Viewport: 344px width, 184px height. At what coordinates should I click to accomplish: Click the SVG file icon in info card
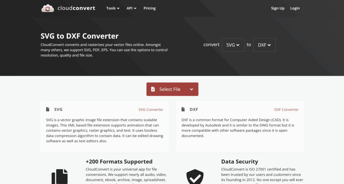click(48, 109)
